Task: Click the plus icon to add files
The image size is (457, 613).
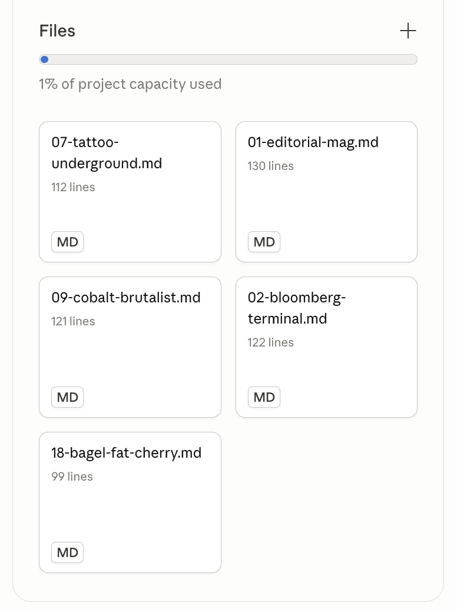Action: [x=408, y=31]
